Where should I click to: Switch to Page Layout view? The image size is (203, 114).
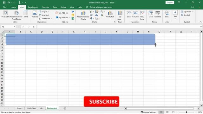[167, 112]
